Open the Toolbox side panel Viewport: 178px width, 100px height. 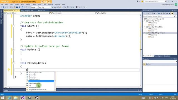coord(2,22)
